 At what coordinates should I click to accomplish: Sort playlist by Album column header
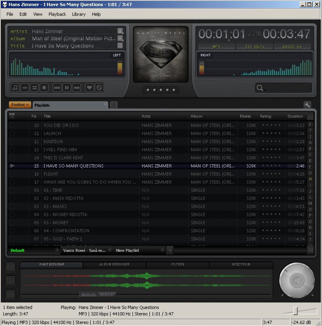[x=213, y=116]
